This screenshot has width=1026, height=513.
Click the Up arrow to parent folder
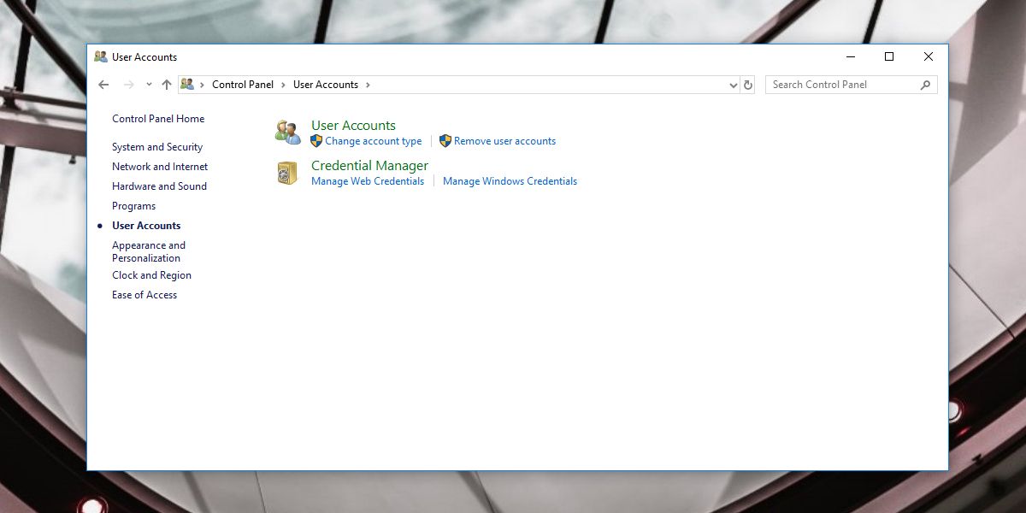[167, 85]
